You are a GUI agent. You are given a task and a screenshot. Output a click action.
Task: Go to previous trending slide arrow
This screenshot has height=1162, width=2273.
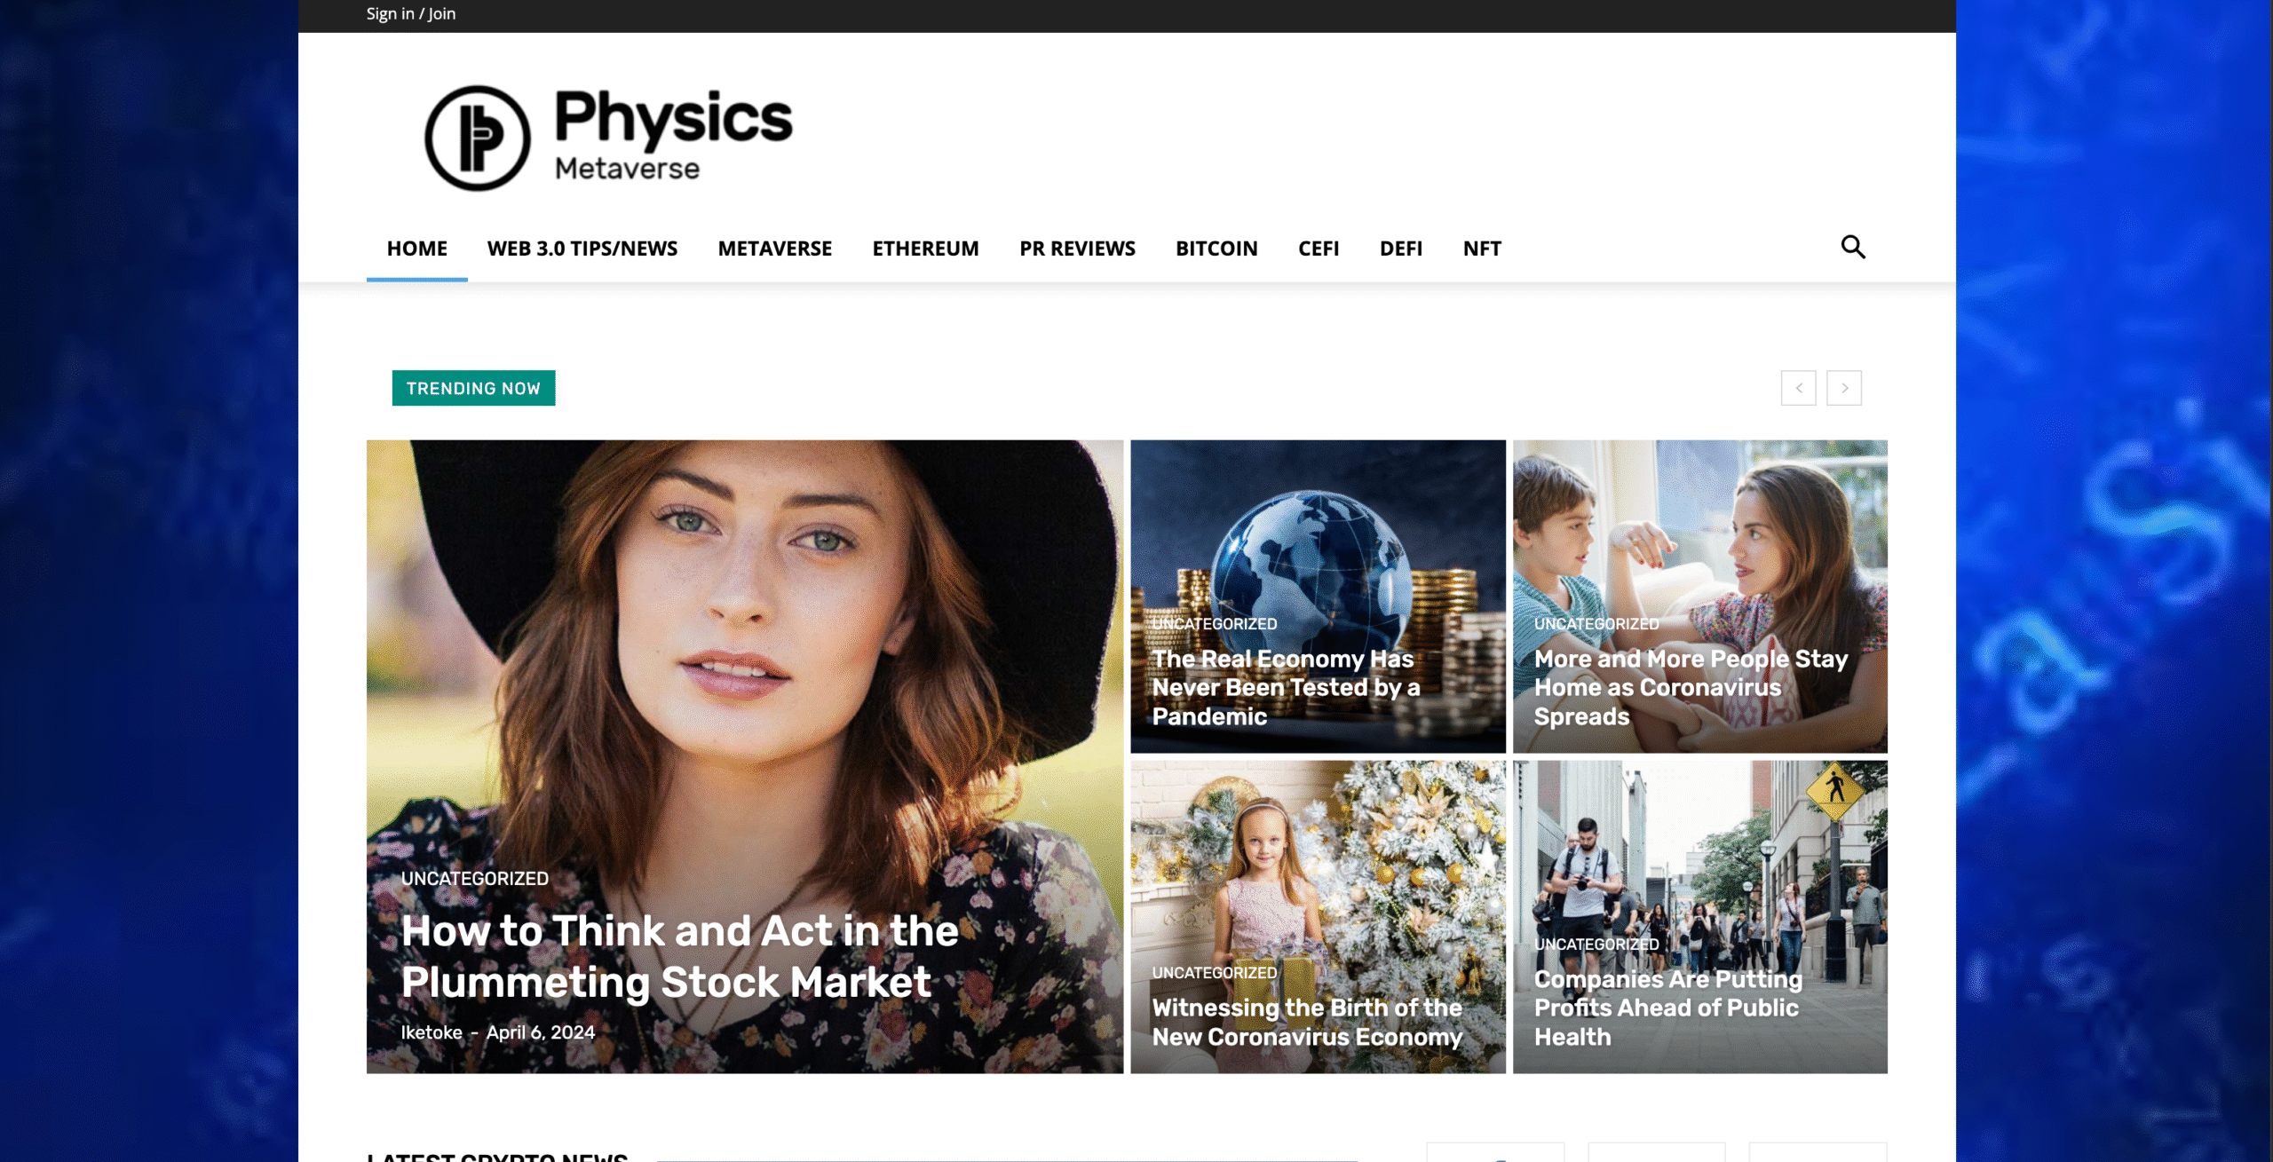click(1798, 388)
